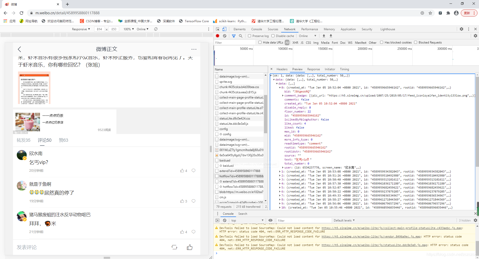The width and height of the screenshot is (479, 259).
Task: Click the console Filter input
Action: pos(304,220)
